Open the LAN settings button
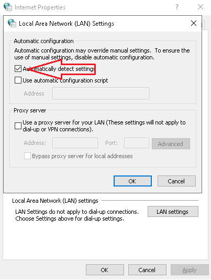This screenshot has width=211, height=280. click(173, 212)
